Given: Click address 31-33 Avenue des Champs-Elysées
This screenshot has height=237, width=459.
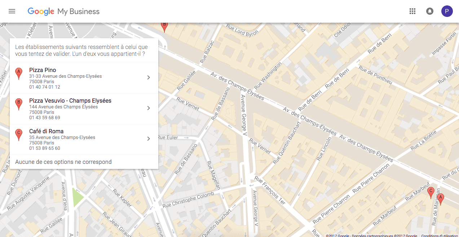Looking at the screenshot, I should click(x=66, y=76).
